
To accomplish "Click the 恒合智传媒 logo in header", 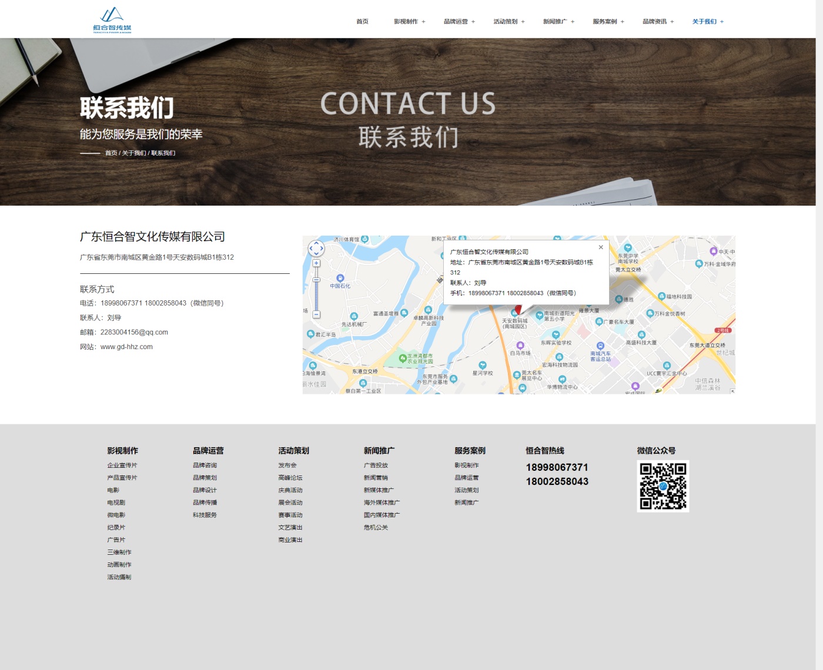I will pos(112,20).
